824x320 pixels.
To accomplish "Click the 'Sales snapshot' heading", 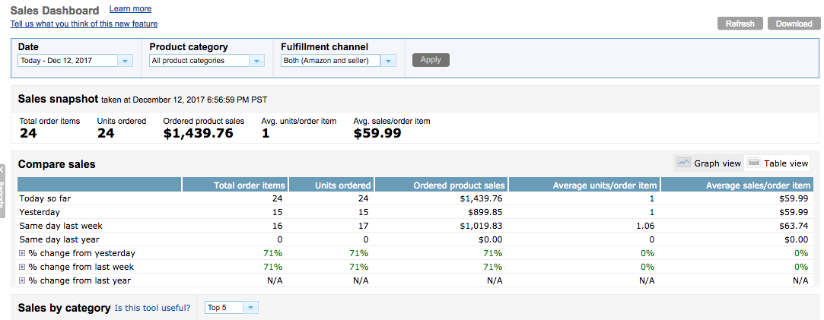I will click(x=59, y=99).
